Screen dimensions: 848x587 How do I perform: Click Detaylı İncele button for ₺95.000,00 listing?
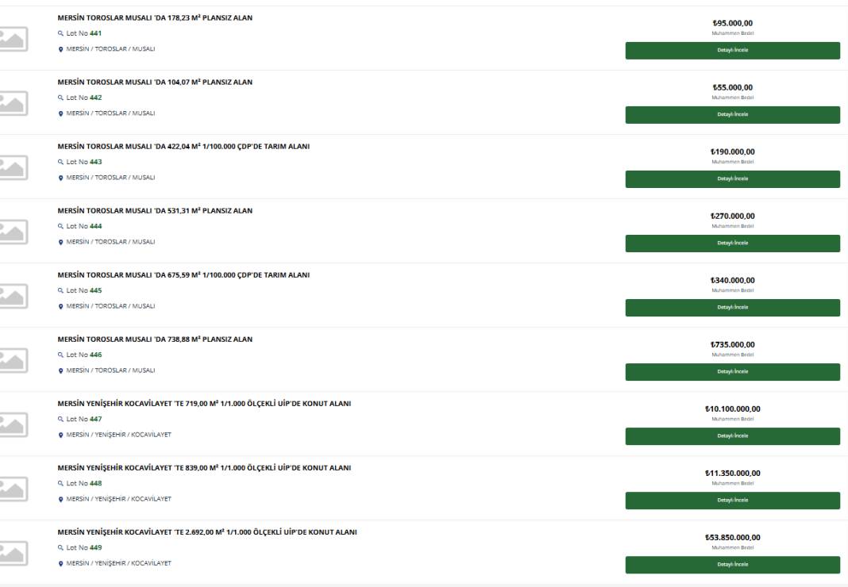(732, 50)
